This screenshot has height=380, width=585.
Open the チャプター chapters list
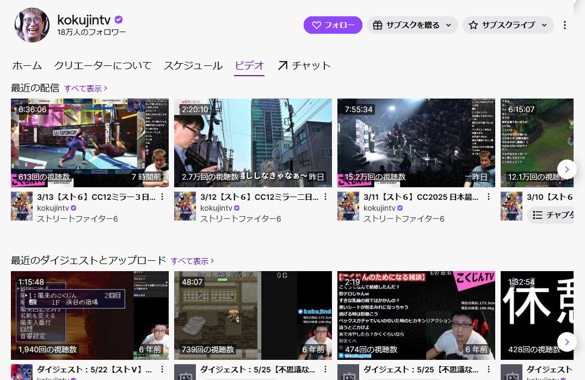coord(552,215)
